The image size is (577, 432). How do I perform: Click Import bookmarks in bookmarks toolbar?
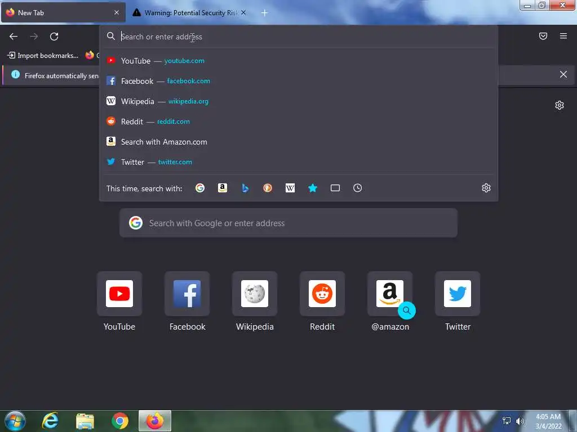click(43, 56)
